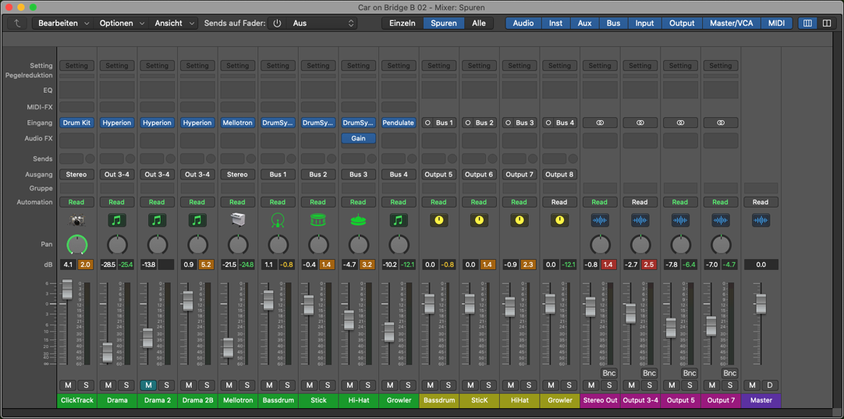
Task: Click the Stereo Out waveform icon
Action: click(599, 221)
